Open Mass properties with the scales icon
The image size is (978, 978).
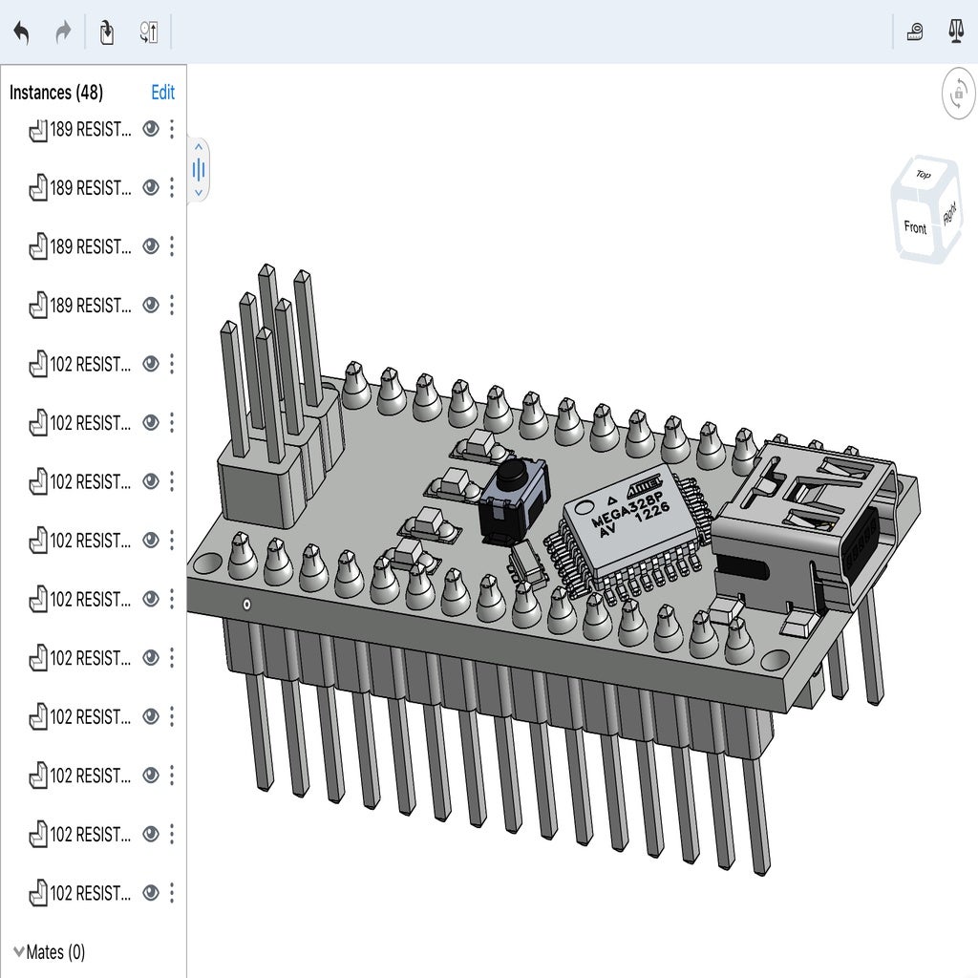[954, 31]
